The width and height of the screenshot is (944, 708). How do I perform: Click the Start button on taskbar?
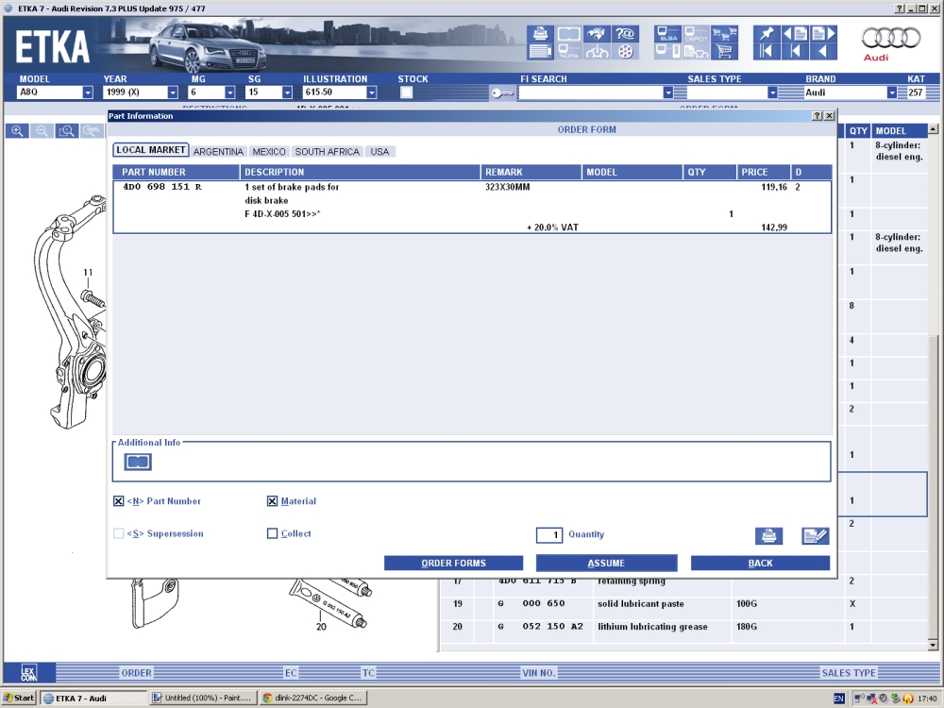pyautogui.click(x=19, y=698)
